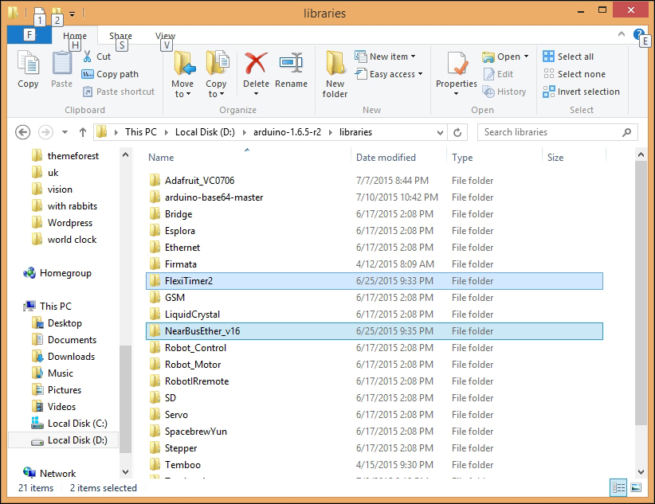This screenshot has height=504, width=655.
Task: Go back with the left arrow button
Action: [22, 132]
